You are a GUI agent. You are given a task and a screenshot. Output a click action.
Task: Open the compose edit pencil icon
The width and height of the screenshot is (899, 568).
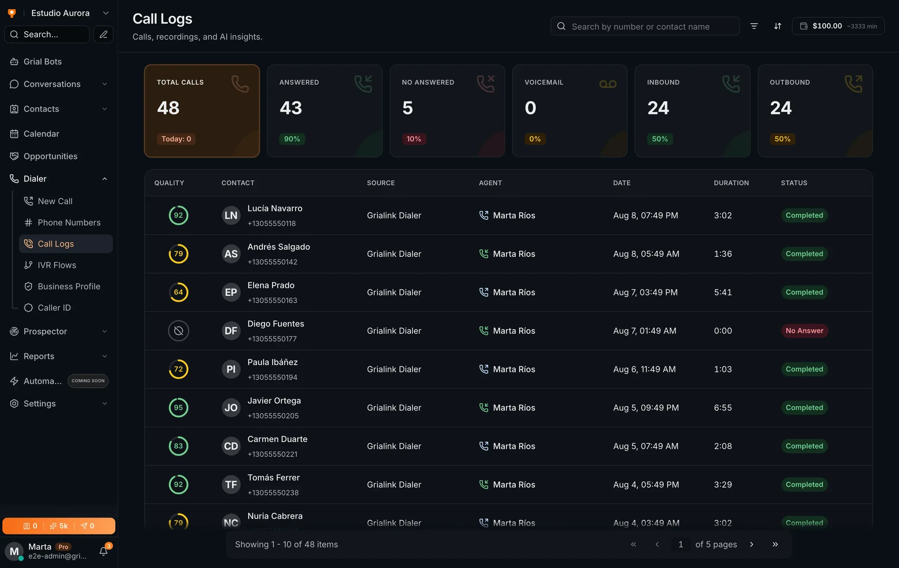(103, 34)
